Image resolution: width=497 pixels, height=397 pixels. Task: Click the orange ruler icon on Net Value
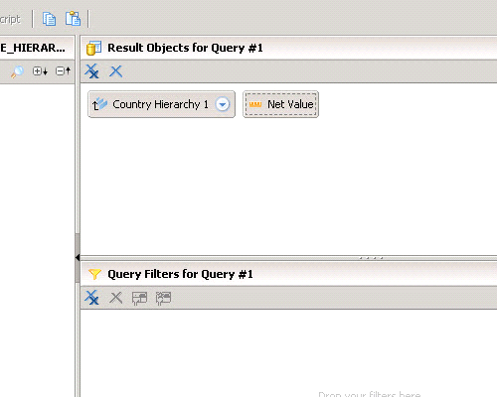[x=255, y=105]
